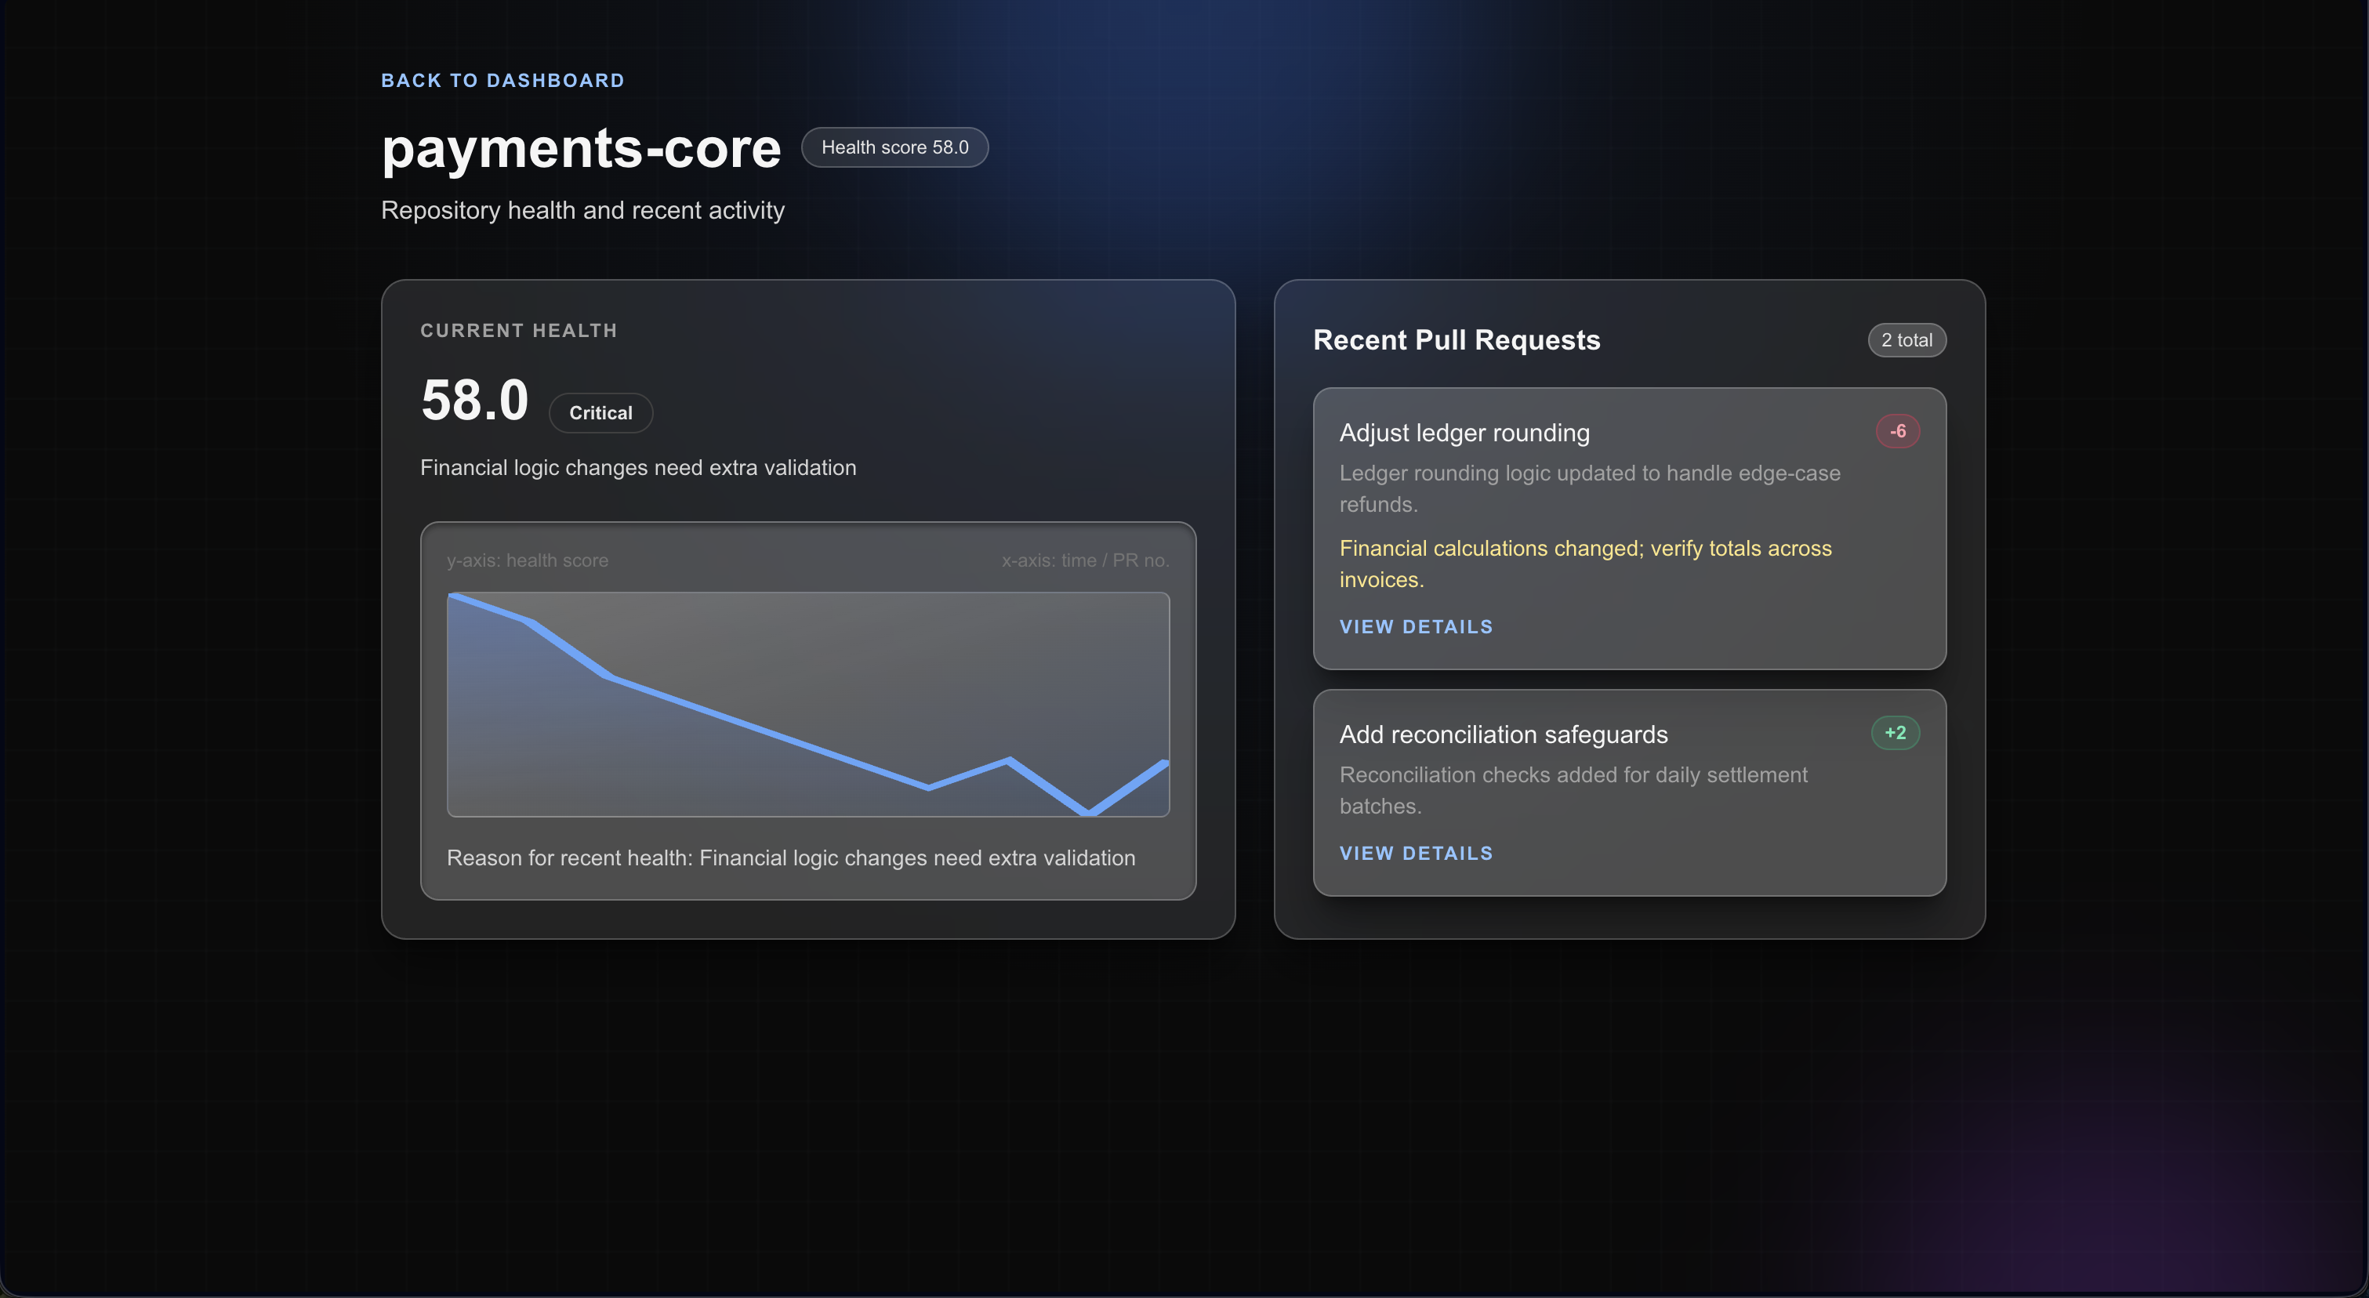Open the Add reconciliation safeguards pull request
This screenshot has width=2369, height=1298.
pyautogui.click(x=1503, y=734)
